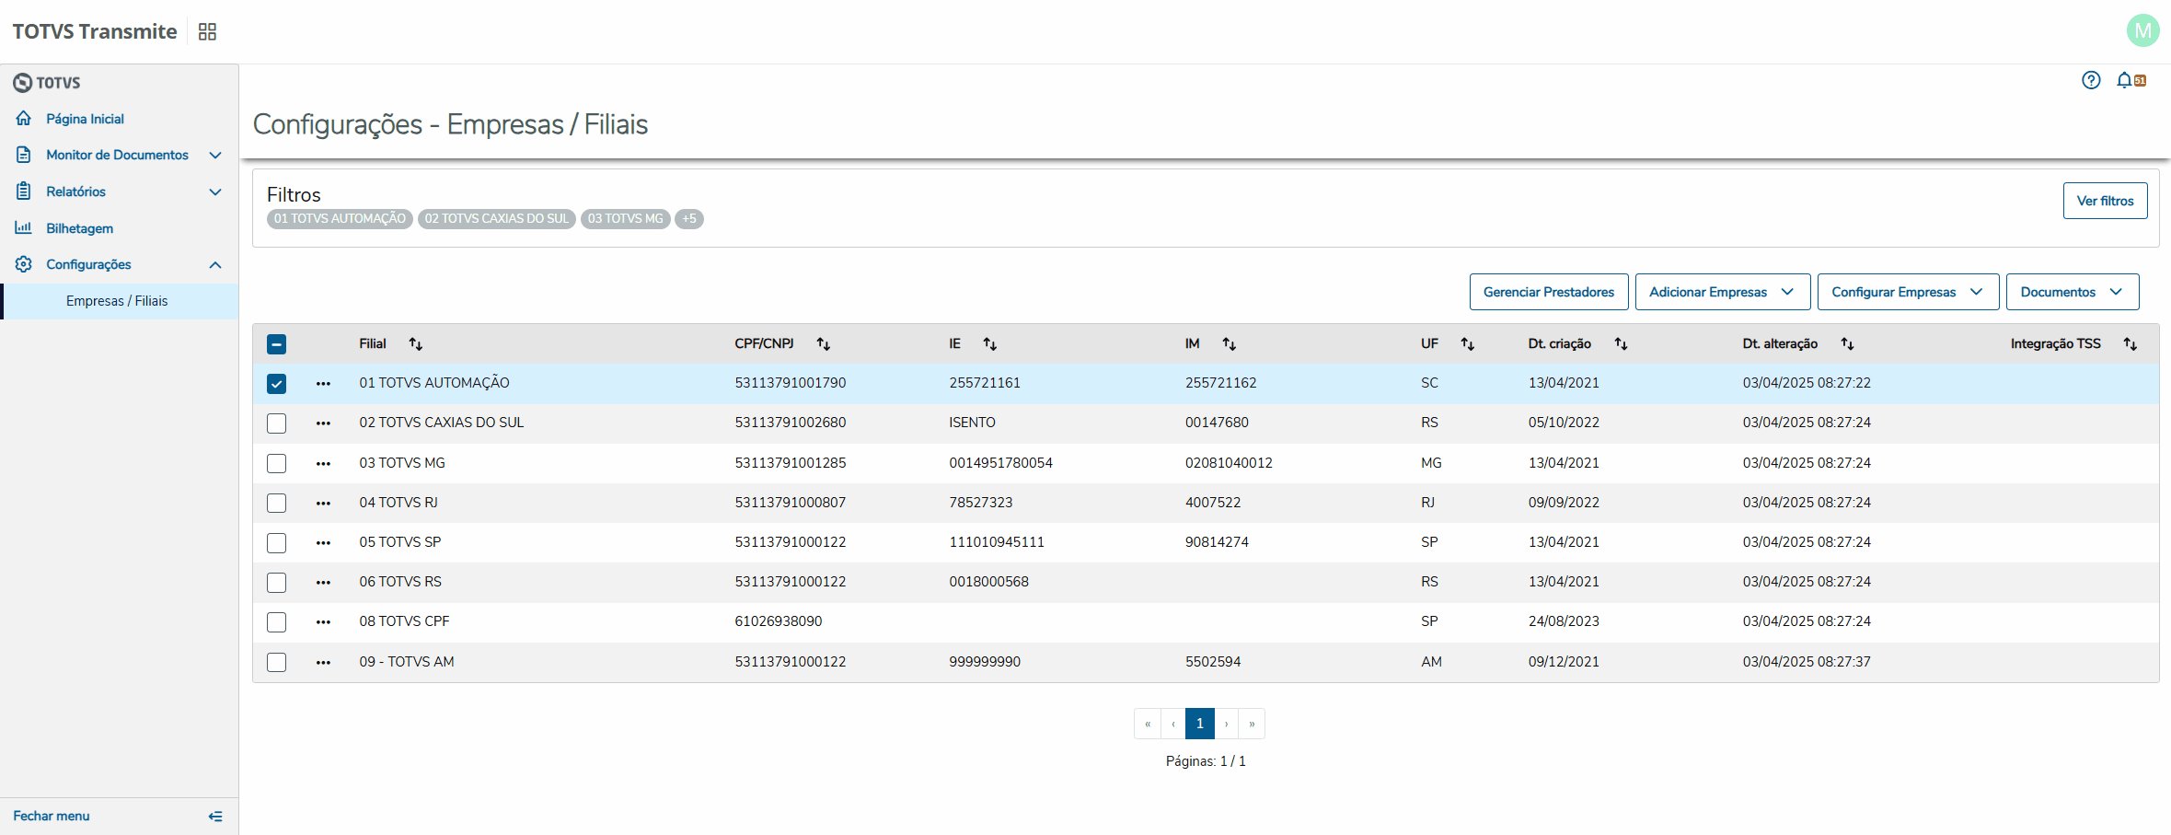
Task: Click the +5 filter chip
Action: [689, 219]
